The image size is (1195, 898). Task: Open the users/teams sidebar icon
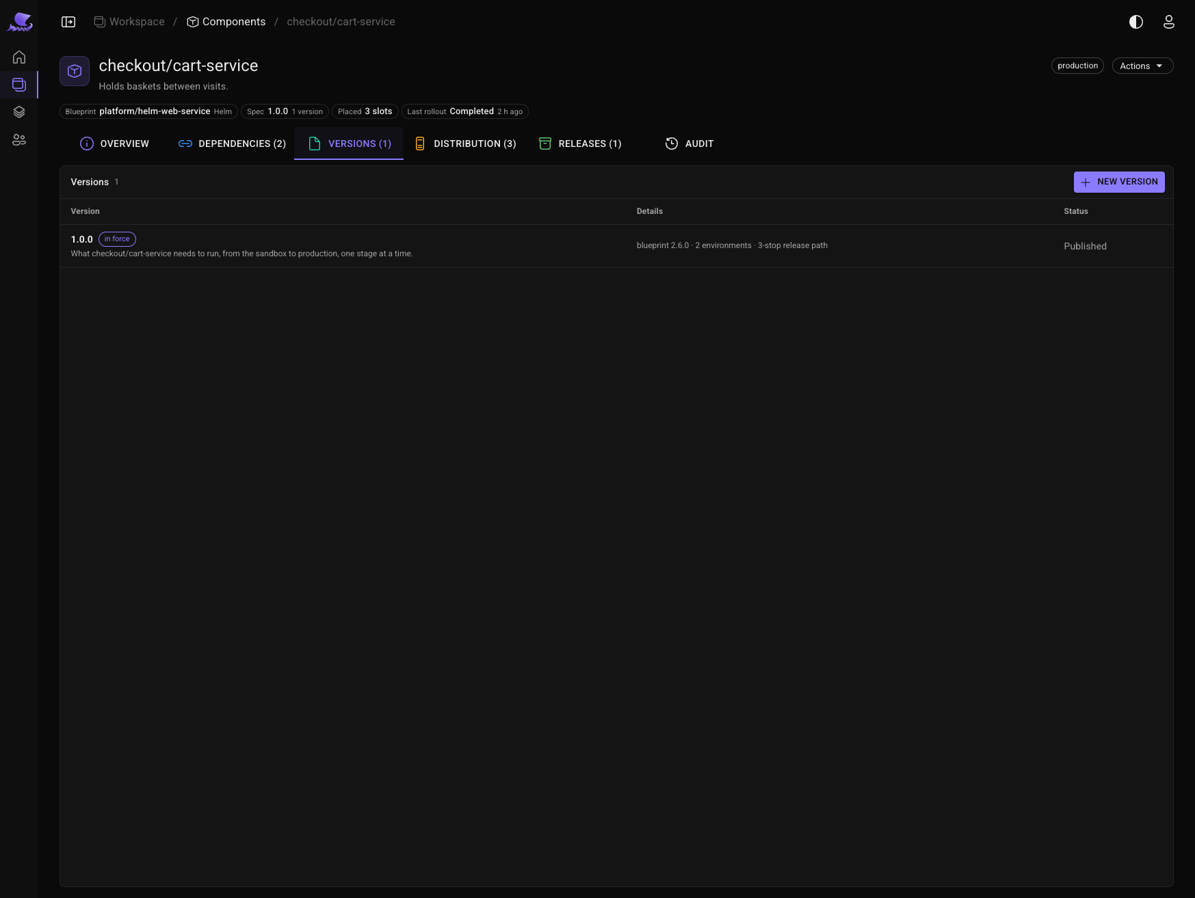pos(19,140)
